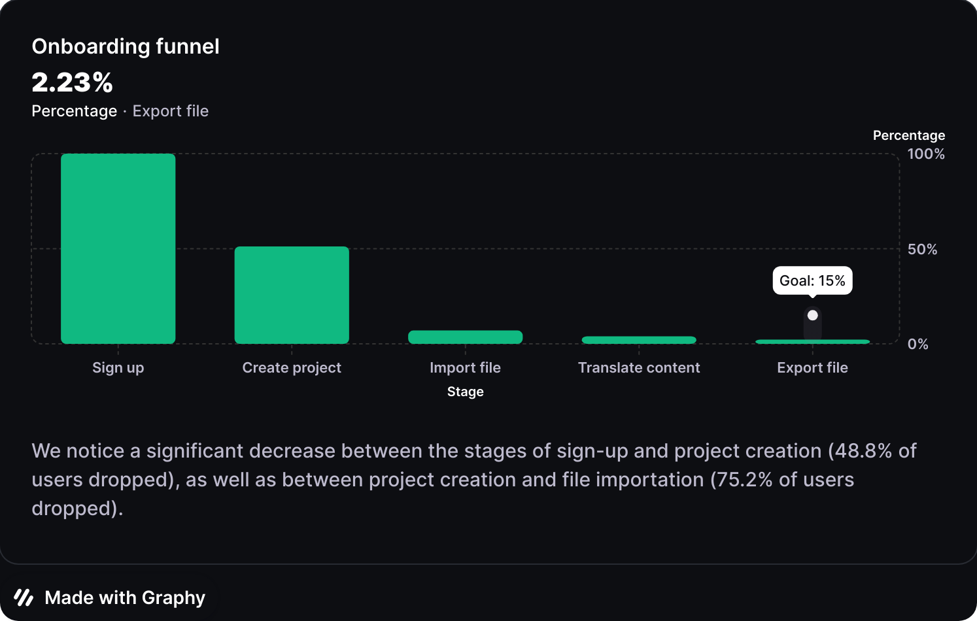Click the Import file bar
The image size is (977, 621).
coord(465,337)
